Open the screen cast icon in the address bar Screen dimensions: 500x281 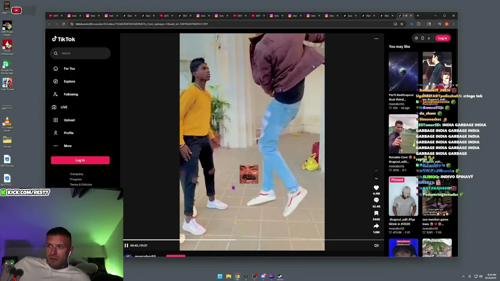coord(395,24)
